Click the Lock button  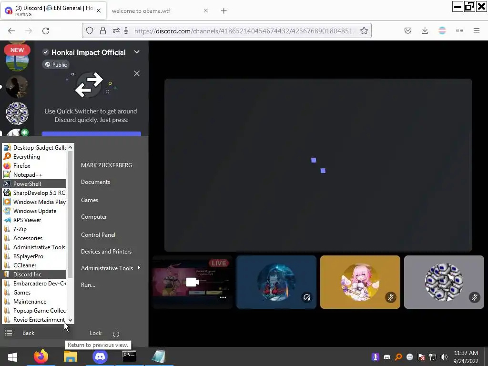click(95, 333)
